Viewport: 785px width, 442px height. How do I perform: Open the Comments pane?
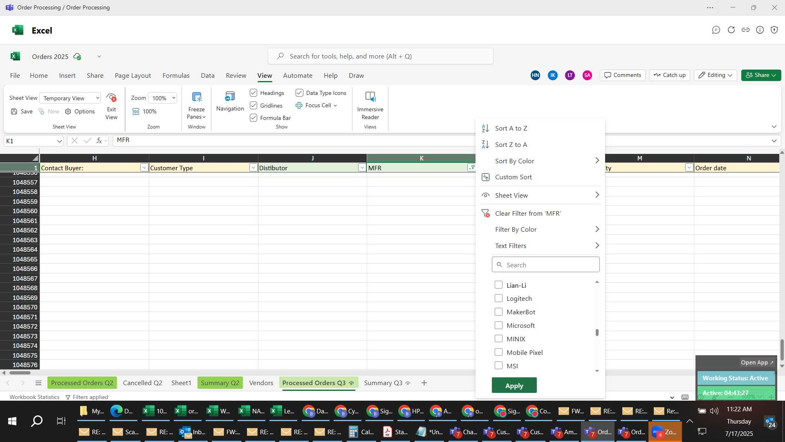point(622,75)
